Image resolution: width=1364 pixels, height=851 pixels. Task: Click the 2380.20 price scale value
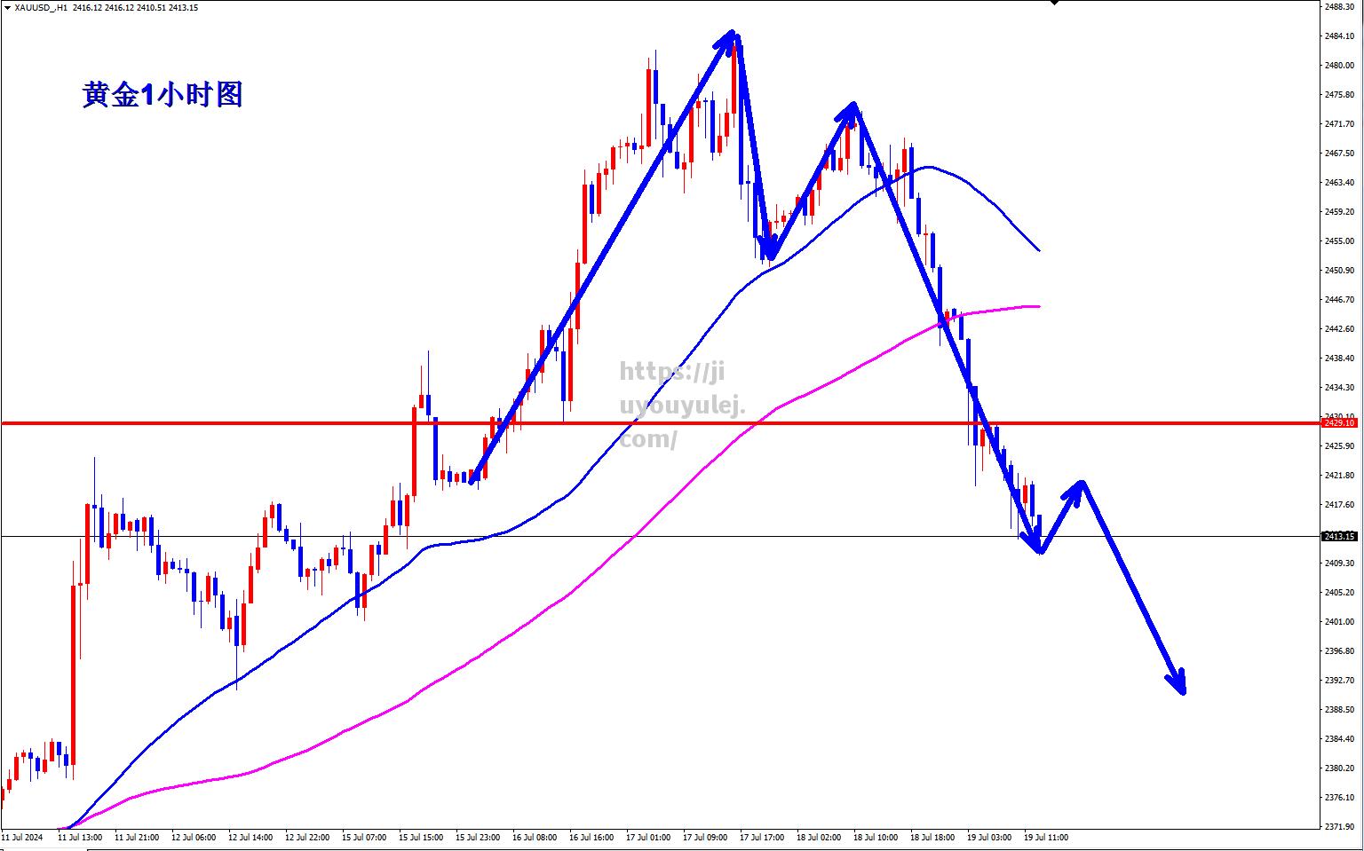(x=1339, y=768)
